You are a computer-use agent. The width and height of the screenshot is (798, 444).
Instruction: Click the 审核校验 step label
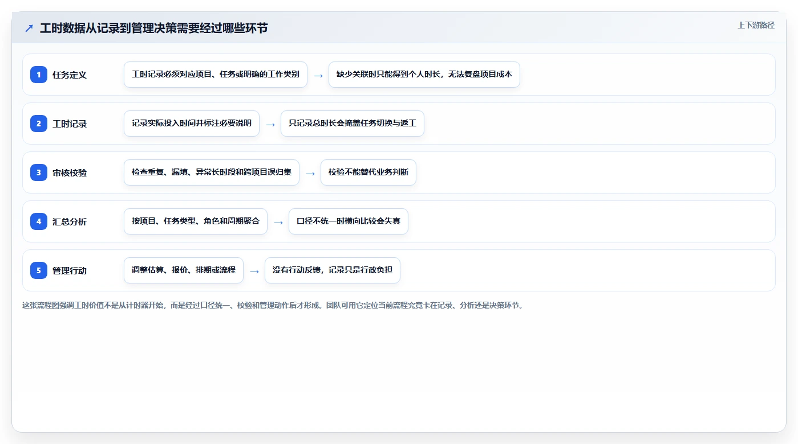click(x=70, y=172)
